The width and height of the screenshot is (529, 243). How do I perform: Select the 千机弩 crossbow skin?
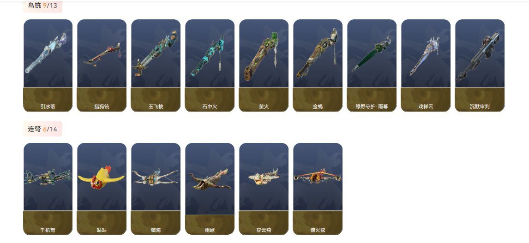coord(48,189)
